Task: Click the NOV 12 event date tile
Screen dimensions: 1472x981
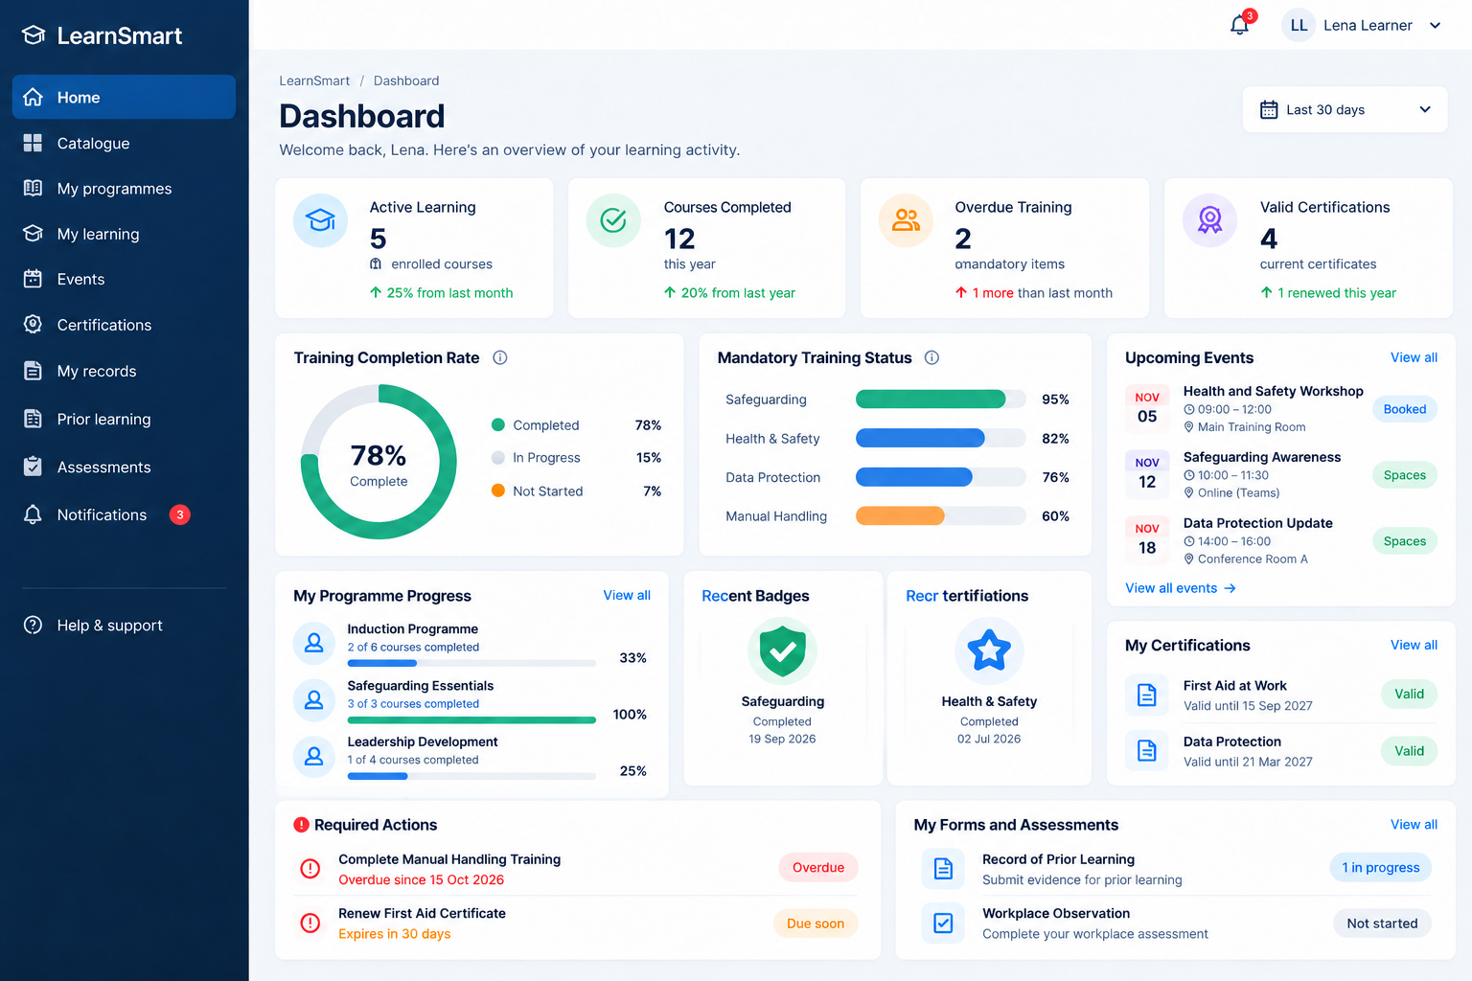Action: pyautogui.click(x=1147, y=473)
